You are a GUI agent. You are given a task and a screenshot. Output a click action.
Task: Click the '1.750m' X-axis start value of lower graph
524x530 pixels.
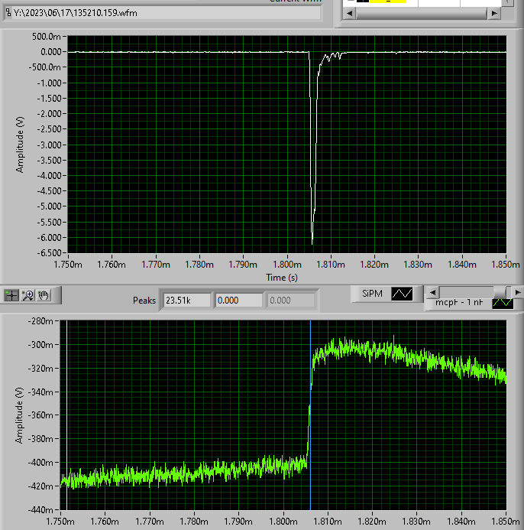point(60,522)
